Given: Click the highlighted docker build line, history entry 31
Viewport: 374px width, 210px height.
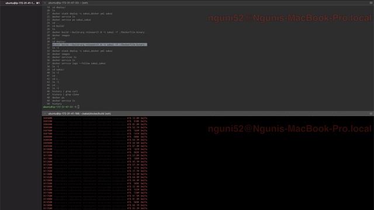Looking at the screenshot, I should point(99,44).
